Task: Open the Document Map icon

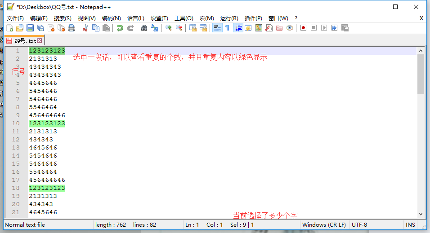Action: 259,28
